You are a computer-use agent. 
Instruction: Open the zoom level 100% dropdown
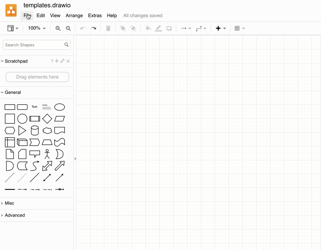[x=36, y=28]
